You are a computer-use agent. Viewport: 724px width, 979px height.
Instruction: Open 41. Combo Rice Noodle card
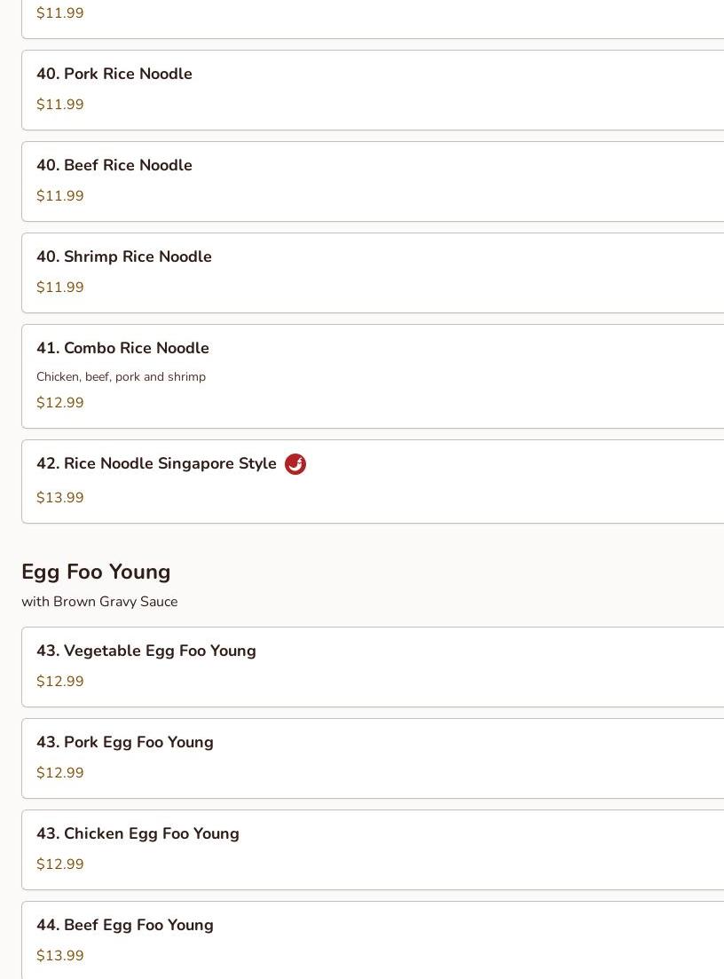pos(122,349)
